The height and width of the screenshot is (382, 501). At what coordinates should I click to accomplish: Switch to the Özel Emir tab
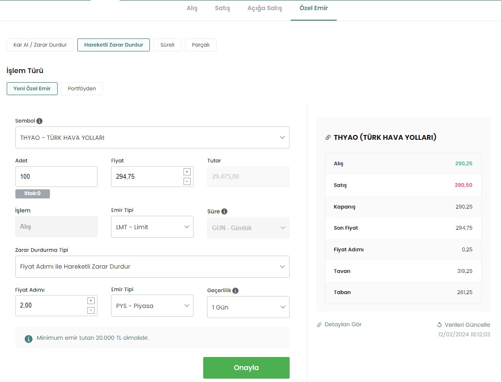tap(314, 8)
